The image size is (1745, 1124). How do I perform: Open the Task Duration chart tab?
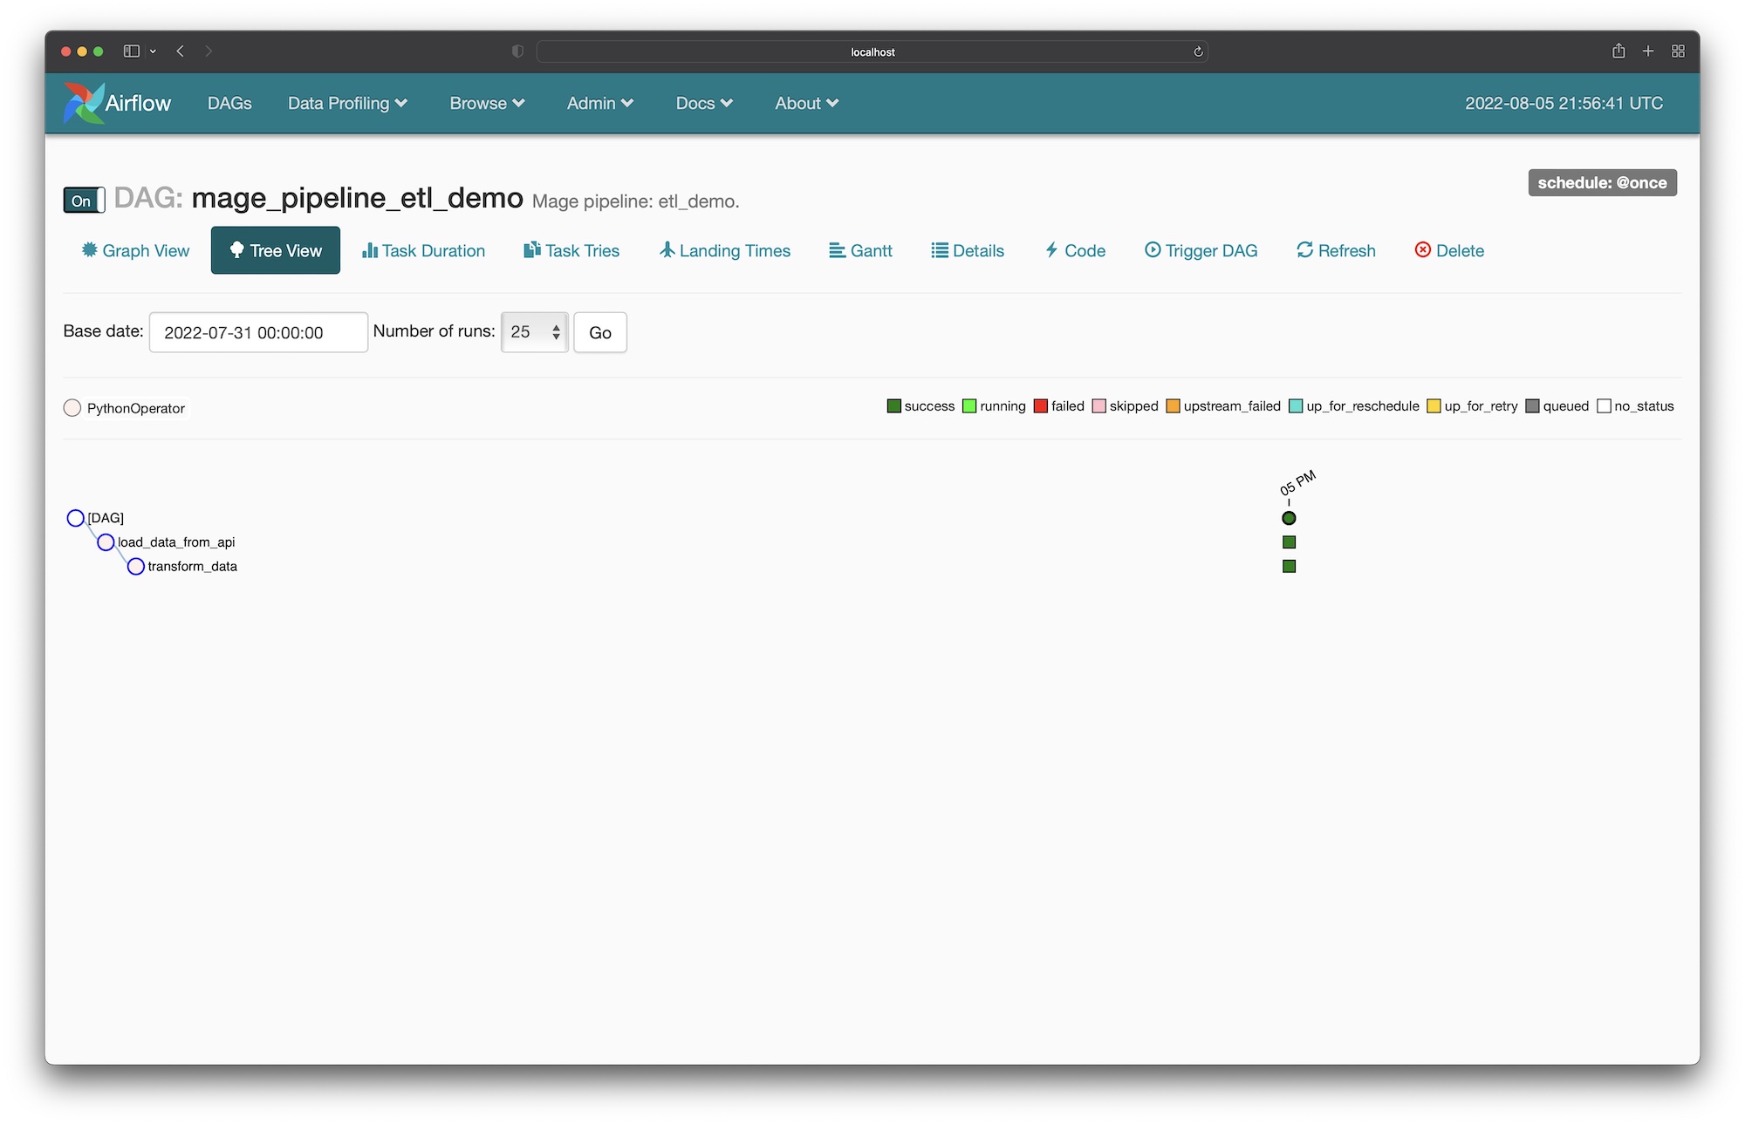point(423,250)
